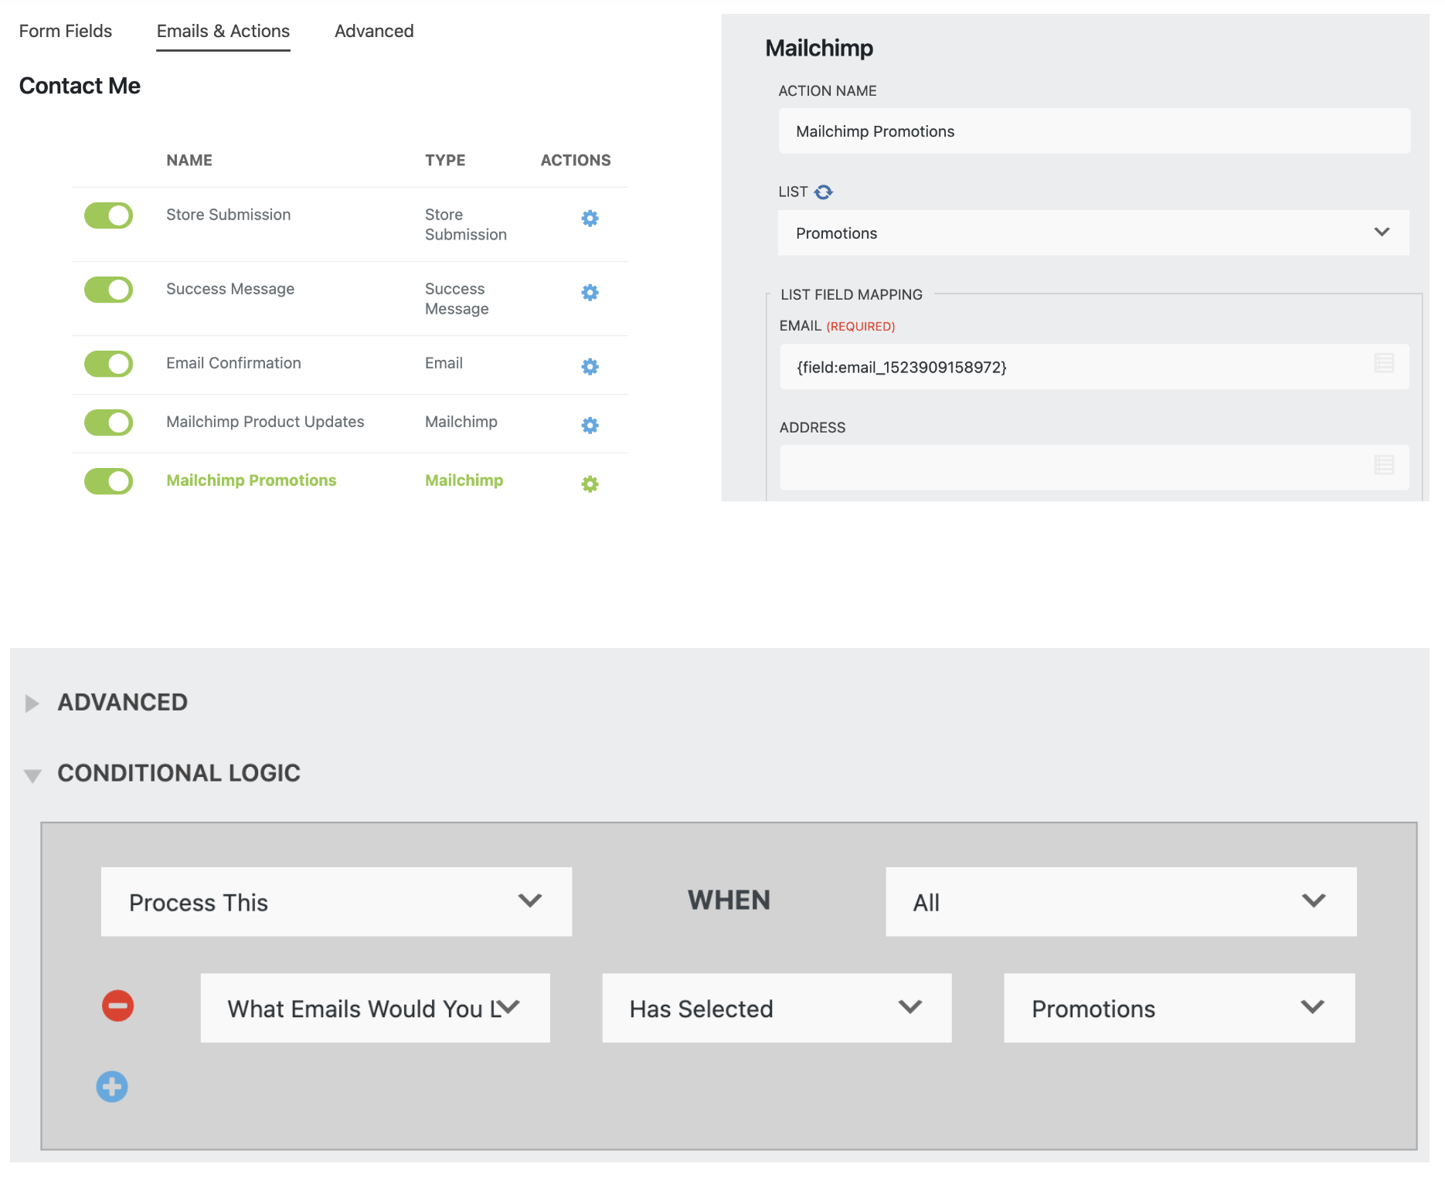1445x1177 pixels.
Task: Remove the conditional logic rule with red minus
Action: [x=117, y=1006]
